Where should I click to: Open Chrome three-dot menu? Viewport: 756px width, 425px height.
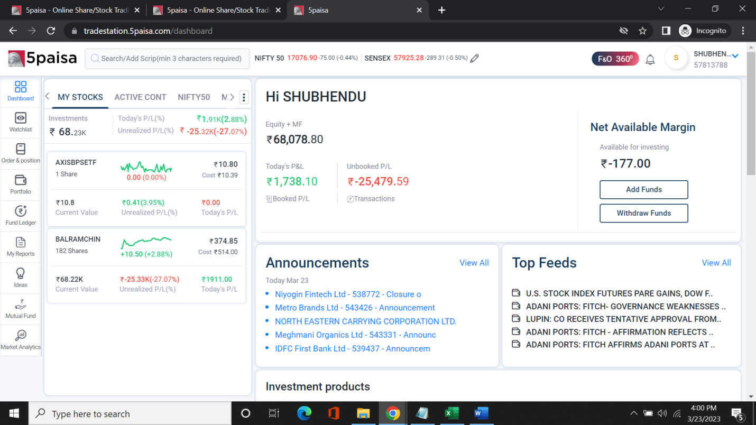coord(743,31)
